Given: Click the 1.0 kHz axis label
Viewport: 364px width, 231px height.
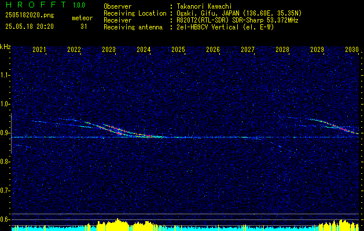Looking at the screenshot, I should [x=5, y=104].
